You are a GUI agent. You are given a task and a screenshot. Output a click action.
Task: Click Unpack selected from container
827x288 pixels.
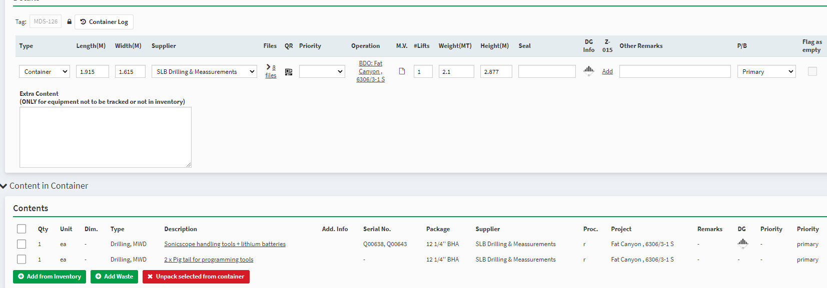pyautogui.click(x=196, y=277)
